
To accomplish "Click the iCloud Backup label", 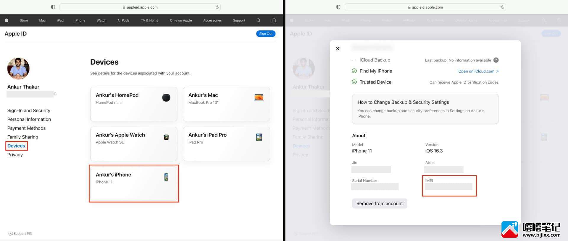I will [x=375, y=60].
